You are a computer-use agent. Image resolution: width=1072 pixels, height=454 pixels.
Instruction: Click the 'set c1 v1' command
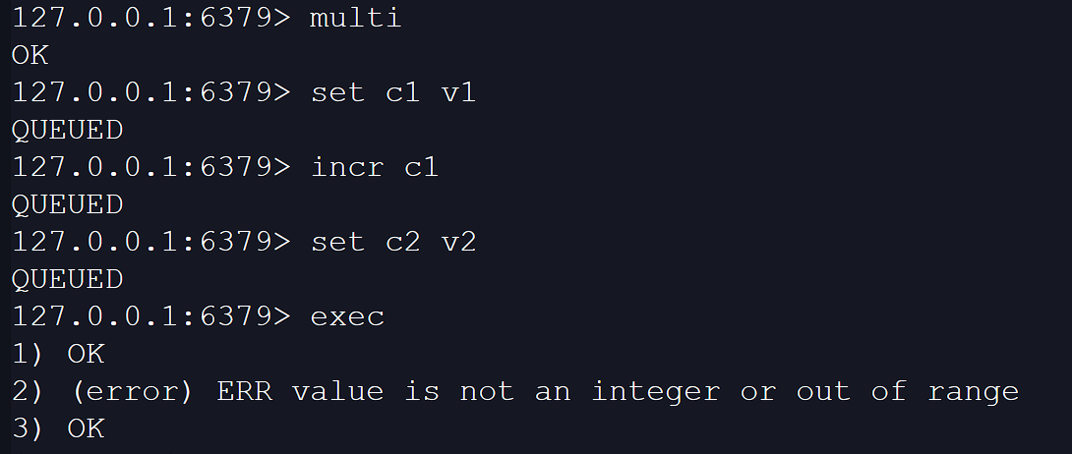tap(392, 92)
